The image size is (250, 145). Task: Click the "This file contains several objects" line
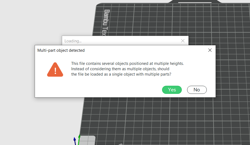(127, 64)
